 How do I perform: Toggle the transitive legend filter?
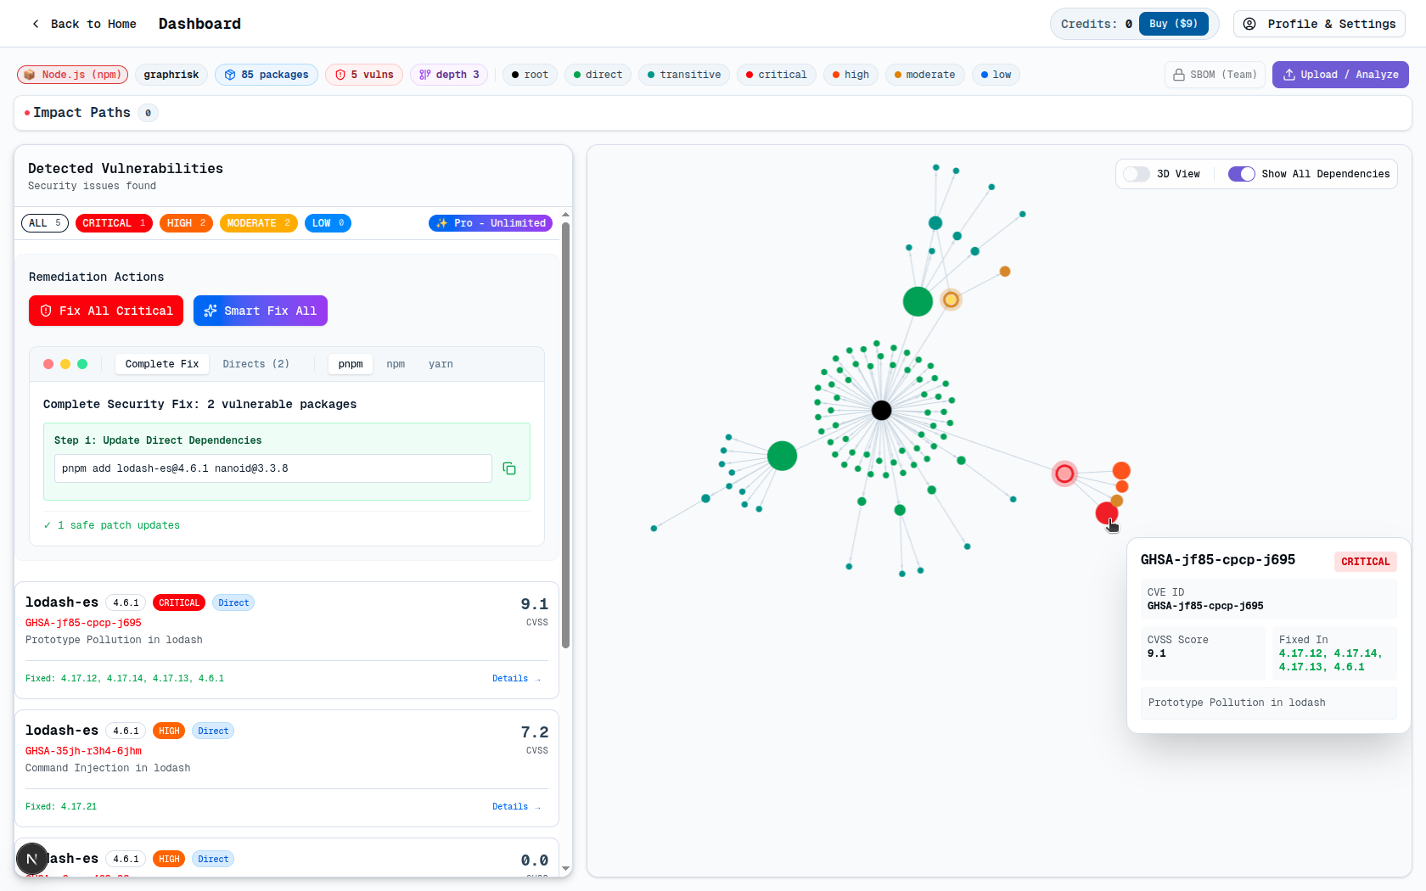684,75
